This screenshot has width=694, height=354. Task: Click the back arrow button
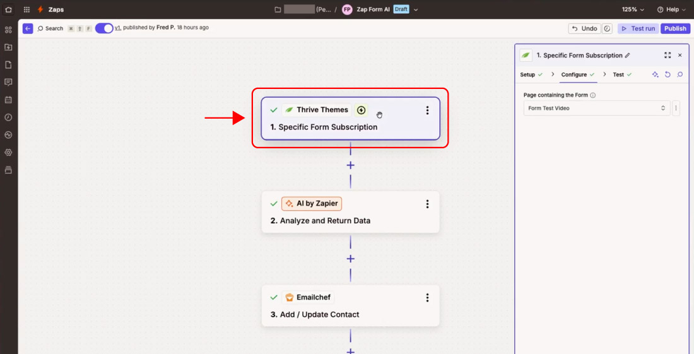pos(28,28)
